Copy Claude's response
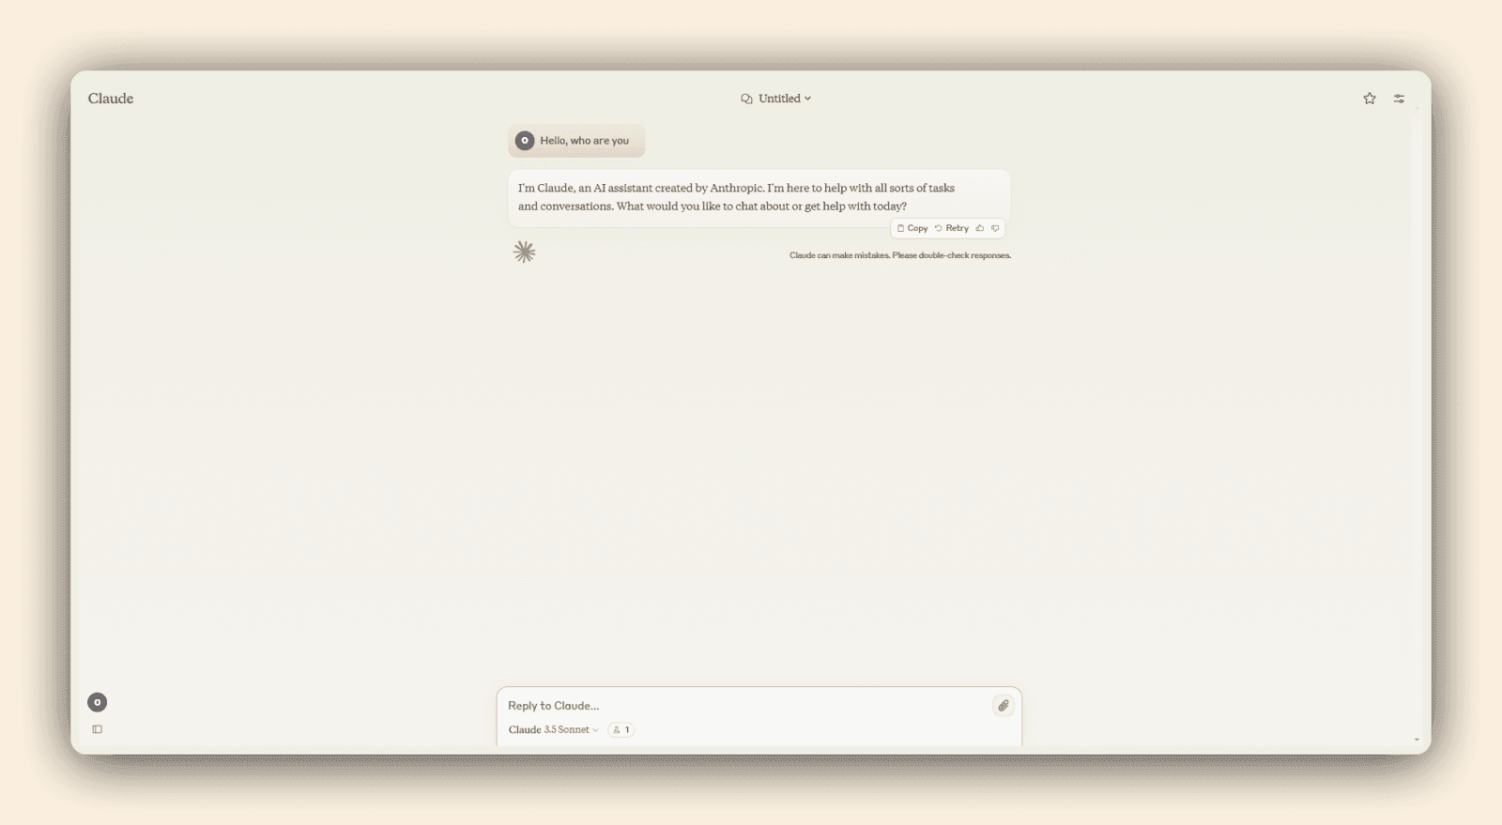Screen dimensions: 1502x825 point(912,228)
